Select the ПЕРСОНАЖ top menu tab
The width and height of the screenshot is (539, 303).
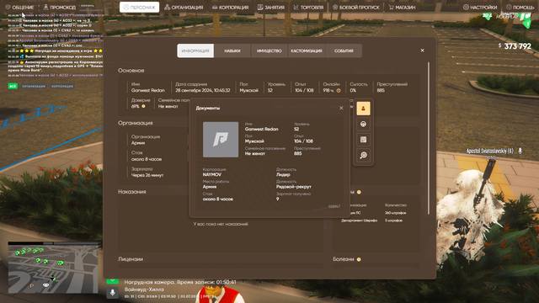coord(139,8)
